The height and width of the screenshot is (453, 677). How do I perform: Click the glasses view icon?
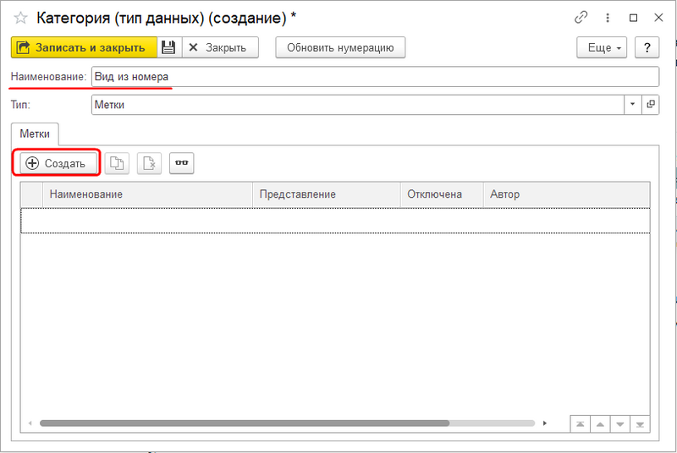click(181, 163)
